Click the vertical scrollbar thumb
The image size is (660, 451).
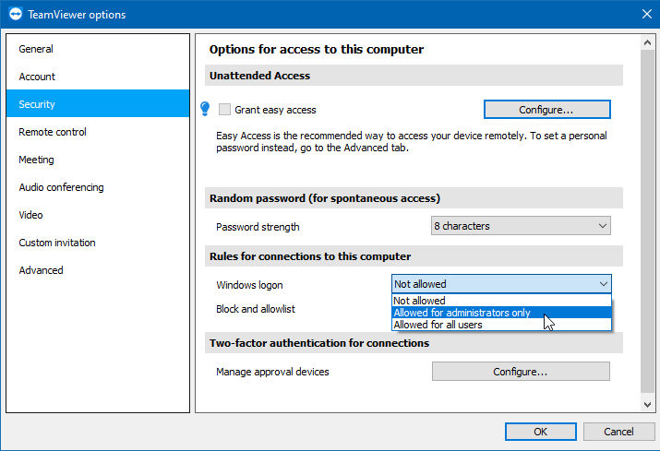(x=647, y=220)
